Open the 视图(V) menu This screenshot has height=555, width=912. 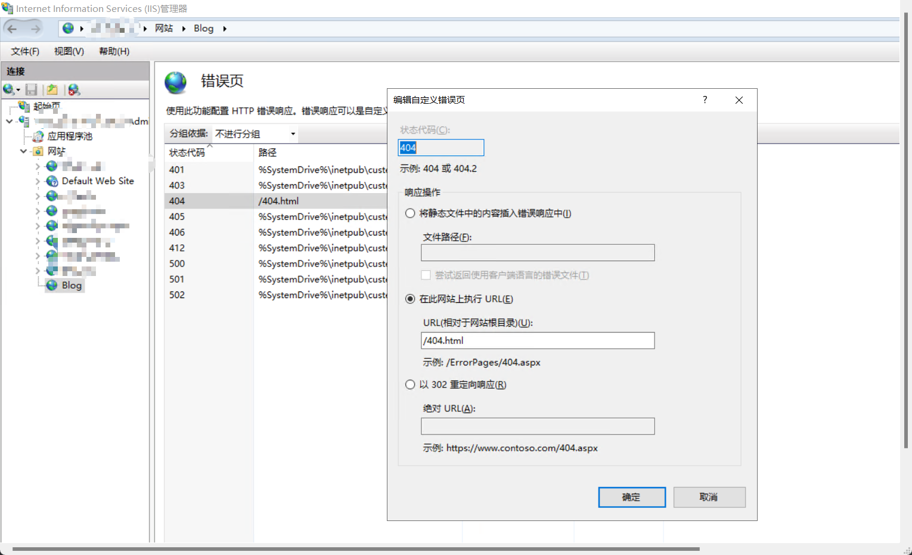tap(69, 51)
